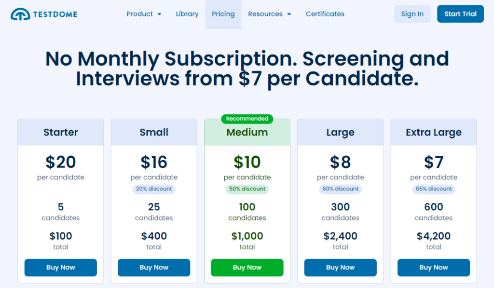
Task: Click the Recommended badge above Medium
Action: 247,119
